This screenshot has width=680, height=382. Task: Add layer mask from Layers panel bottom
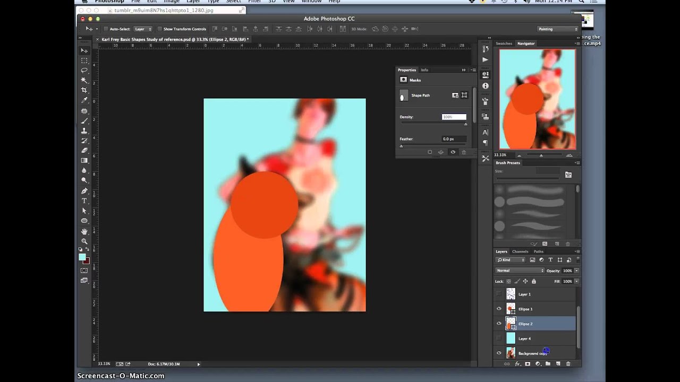point(528,364)
